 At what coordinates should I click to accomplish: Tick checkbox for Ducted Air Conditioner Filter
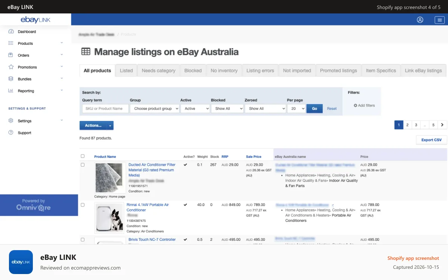(x=83, y=165)
